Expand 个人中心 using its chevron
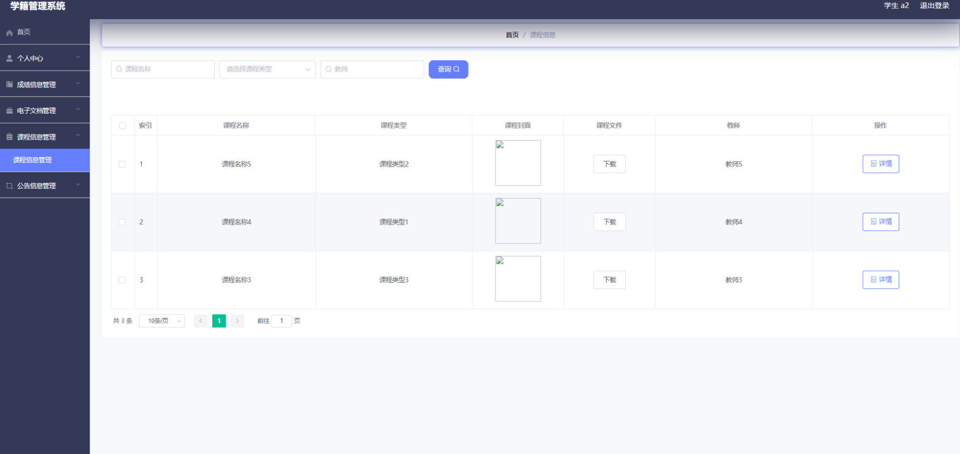The image size is (960, 454). (78, 57)
